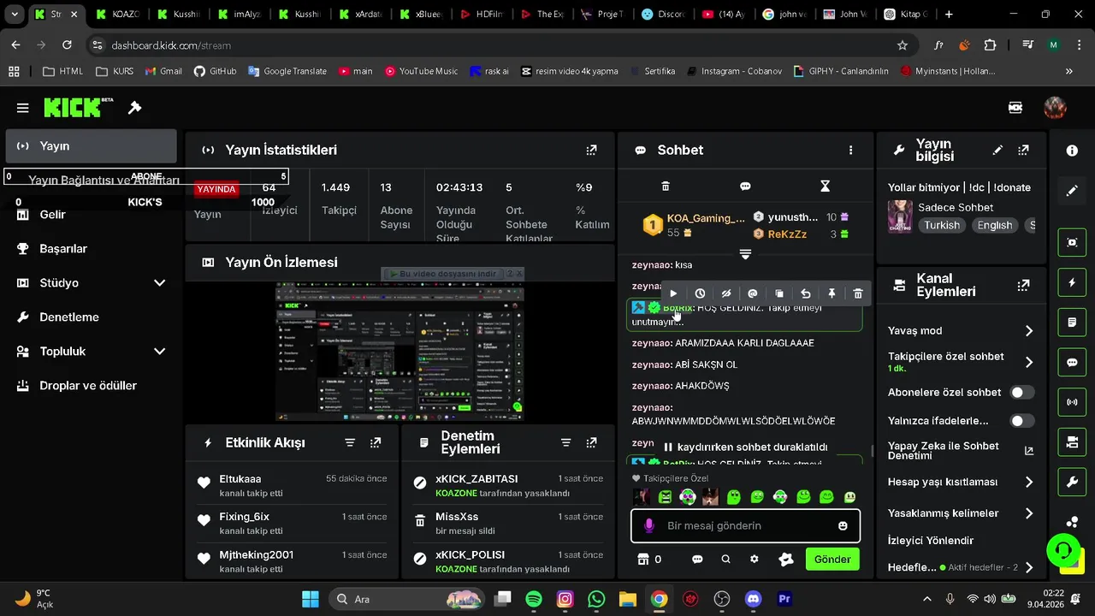
Task: Click the Bir mesaj gönderin input field
Action: 746,525
